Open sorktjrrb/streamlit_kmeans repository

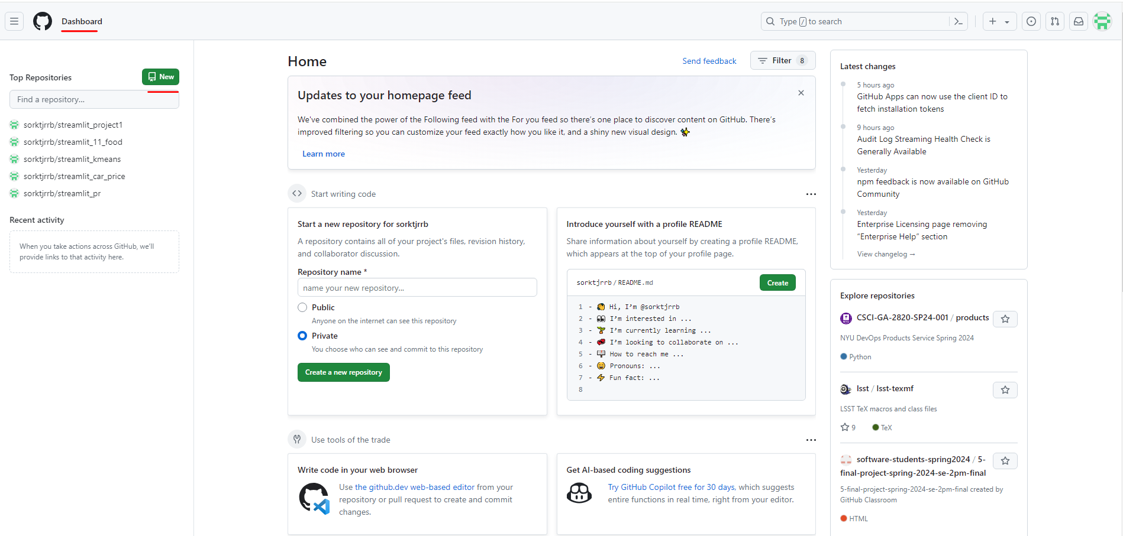pos(72,159)
